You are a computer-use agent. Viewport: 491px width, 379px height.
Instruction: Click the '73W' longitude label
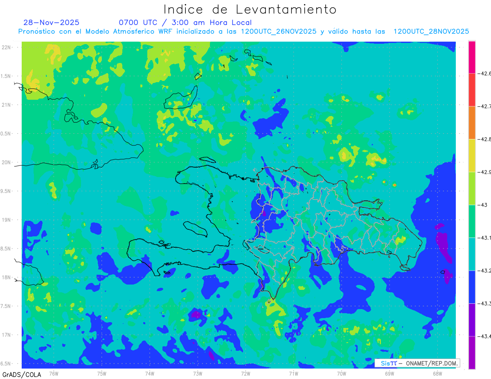click(x=198, y=373)
